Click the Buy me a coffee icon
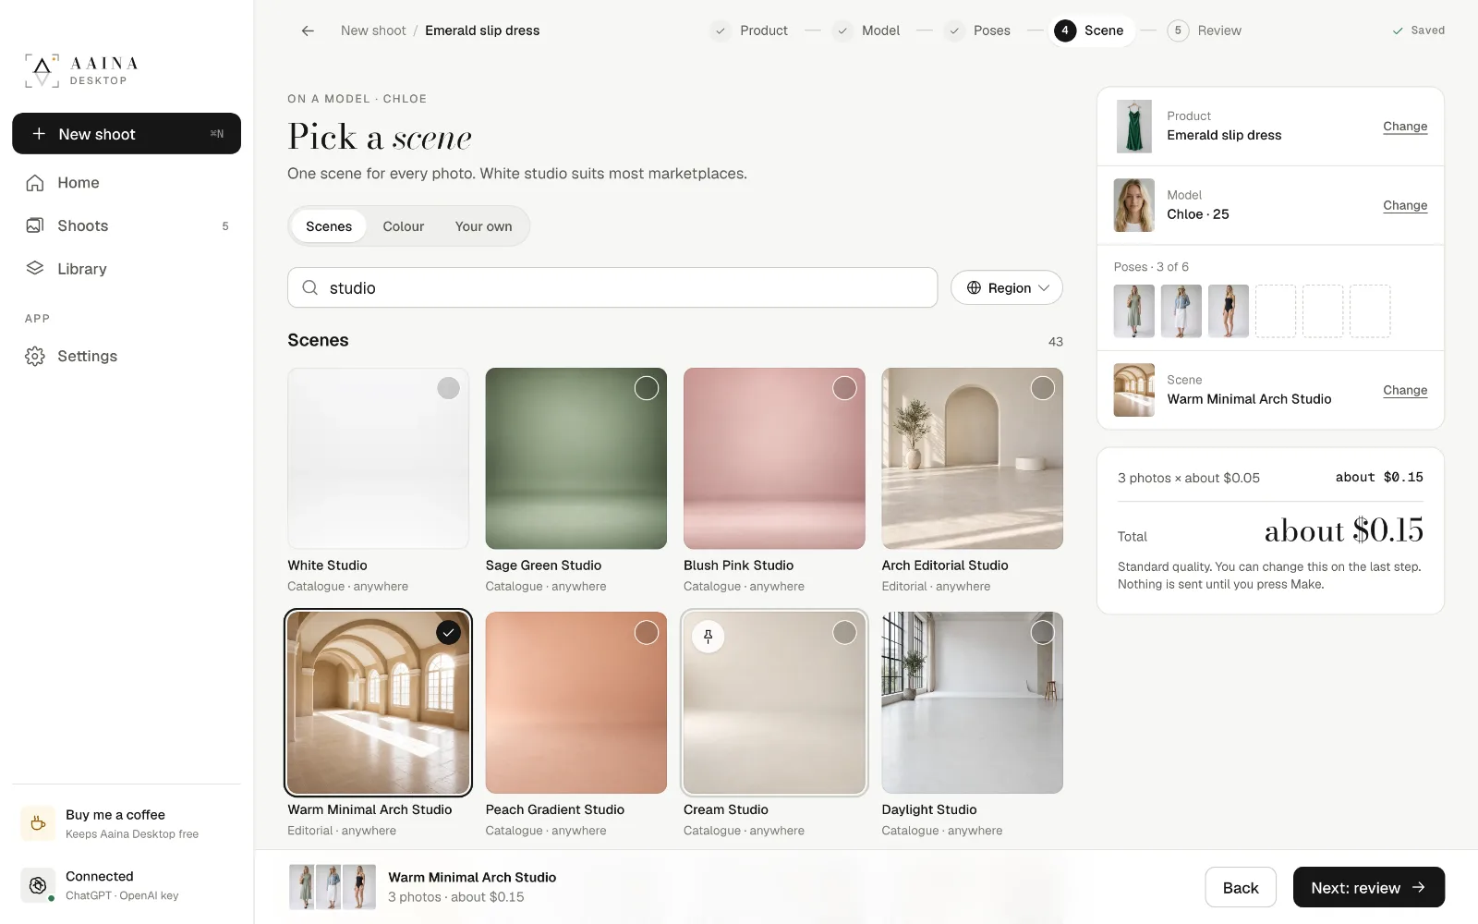 [x=38, y=823]
